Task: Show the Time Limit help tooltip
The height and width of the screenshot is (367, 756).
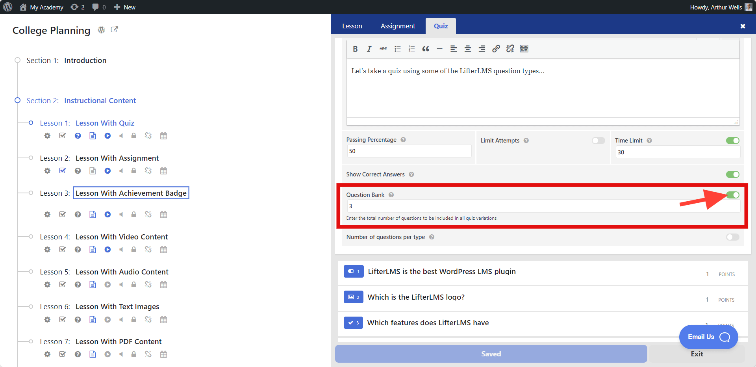Action: click(649, 141)
